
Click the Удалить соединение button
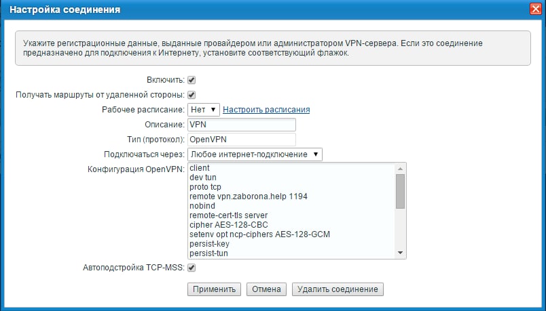click(338, 289)
